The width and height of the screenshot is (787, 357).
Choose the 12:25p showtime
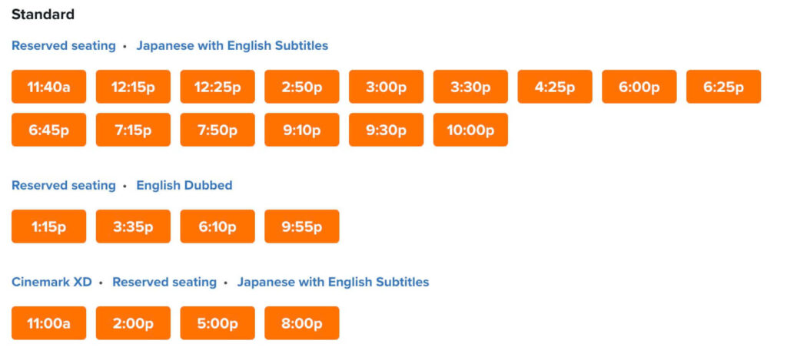click(218, 87)
